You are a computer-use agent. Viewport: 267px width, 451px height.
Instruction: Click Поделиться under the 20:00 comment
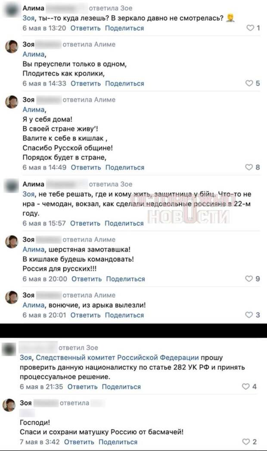[126, 279]
